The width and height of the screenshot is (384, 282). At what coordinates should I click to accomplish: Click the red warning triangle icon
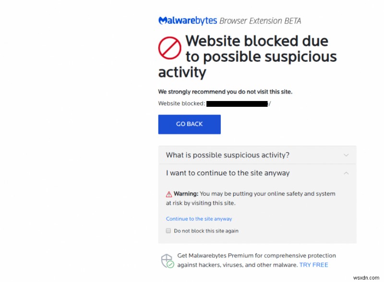pos(168,194)
